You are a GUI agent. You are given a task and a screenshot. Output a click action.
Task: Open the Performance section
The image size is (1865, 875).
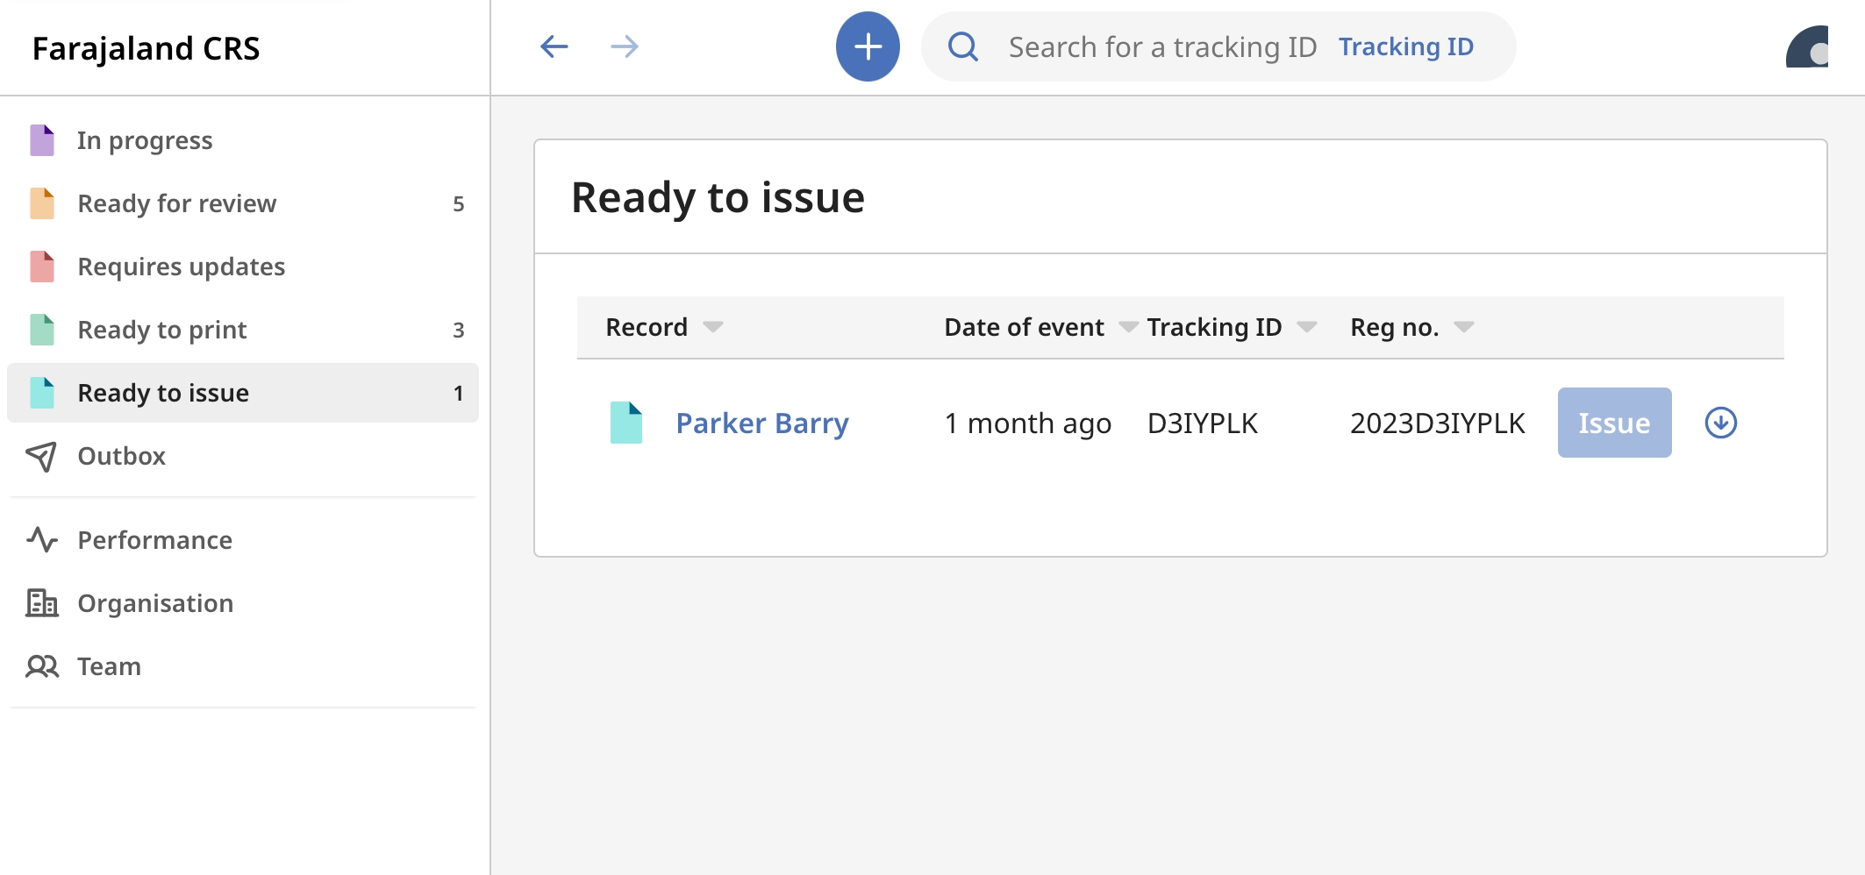(154, 540)
